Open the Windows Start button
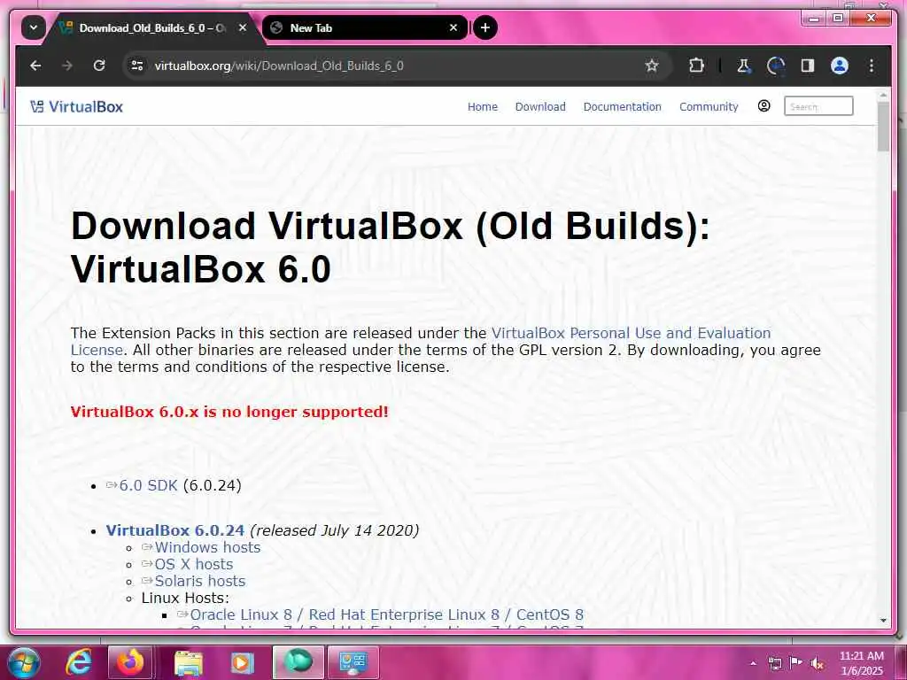 click(x=23, y=662)
